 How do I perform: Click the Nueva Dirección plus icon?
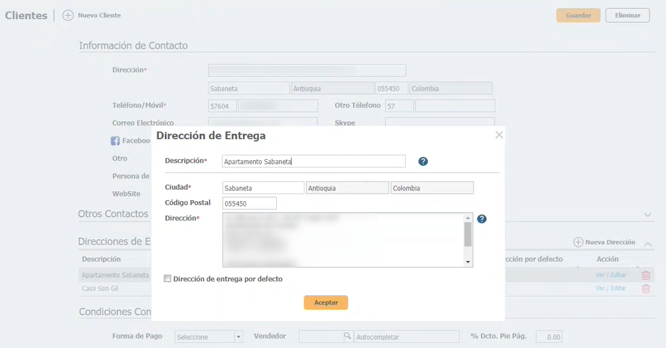tap(578, 243)
